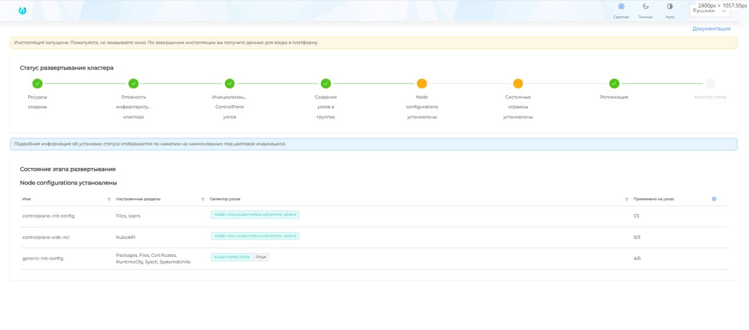Click the Создание узлов в группах checkmark
The width and height of the screenshot is (749, 330).
tap(326, 84)
